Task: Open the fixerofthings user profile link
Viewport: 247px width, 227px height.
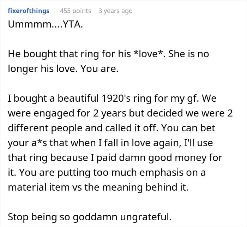Action: coord(29,11)
